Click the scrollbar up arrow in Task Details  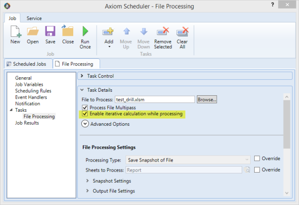click(287, 97)
